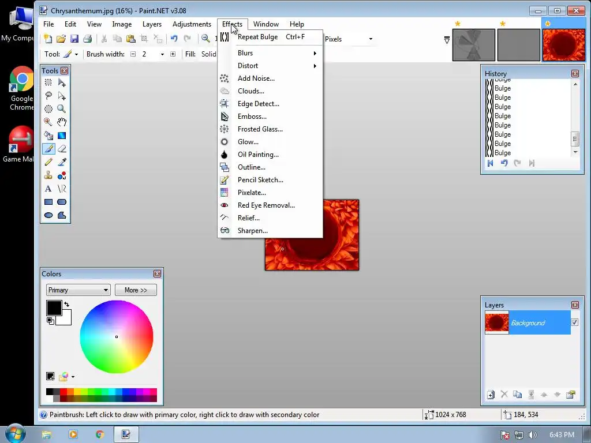The height and width of the screenshot is (443, 591).
Task: Select the Paint Bucket tool
Action: [48, 135]
